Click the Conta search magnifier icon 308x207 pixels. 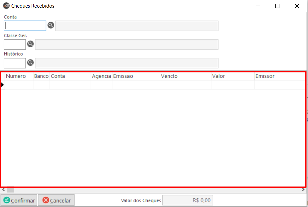51,25
